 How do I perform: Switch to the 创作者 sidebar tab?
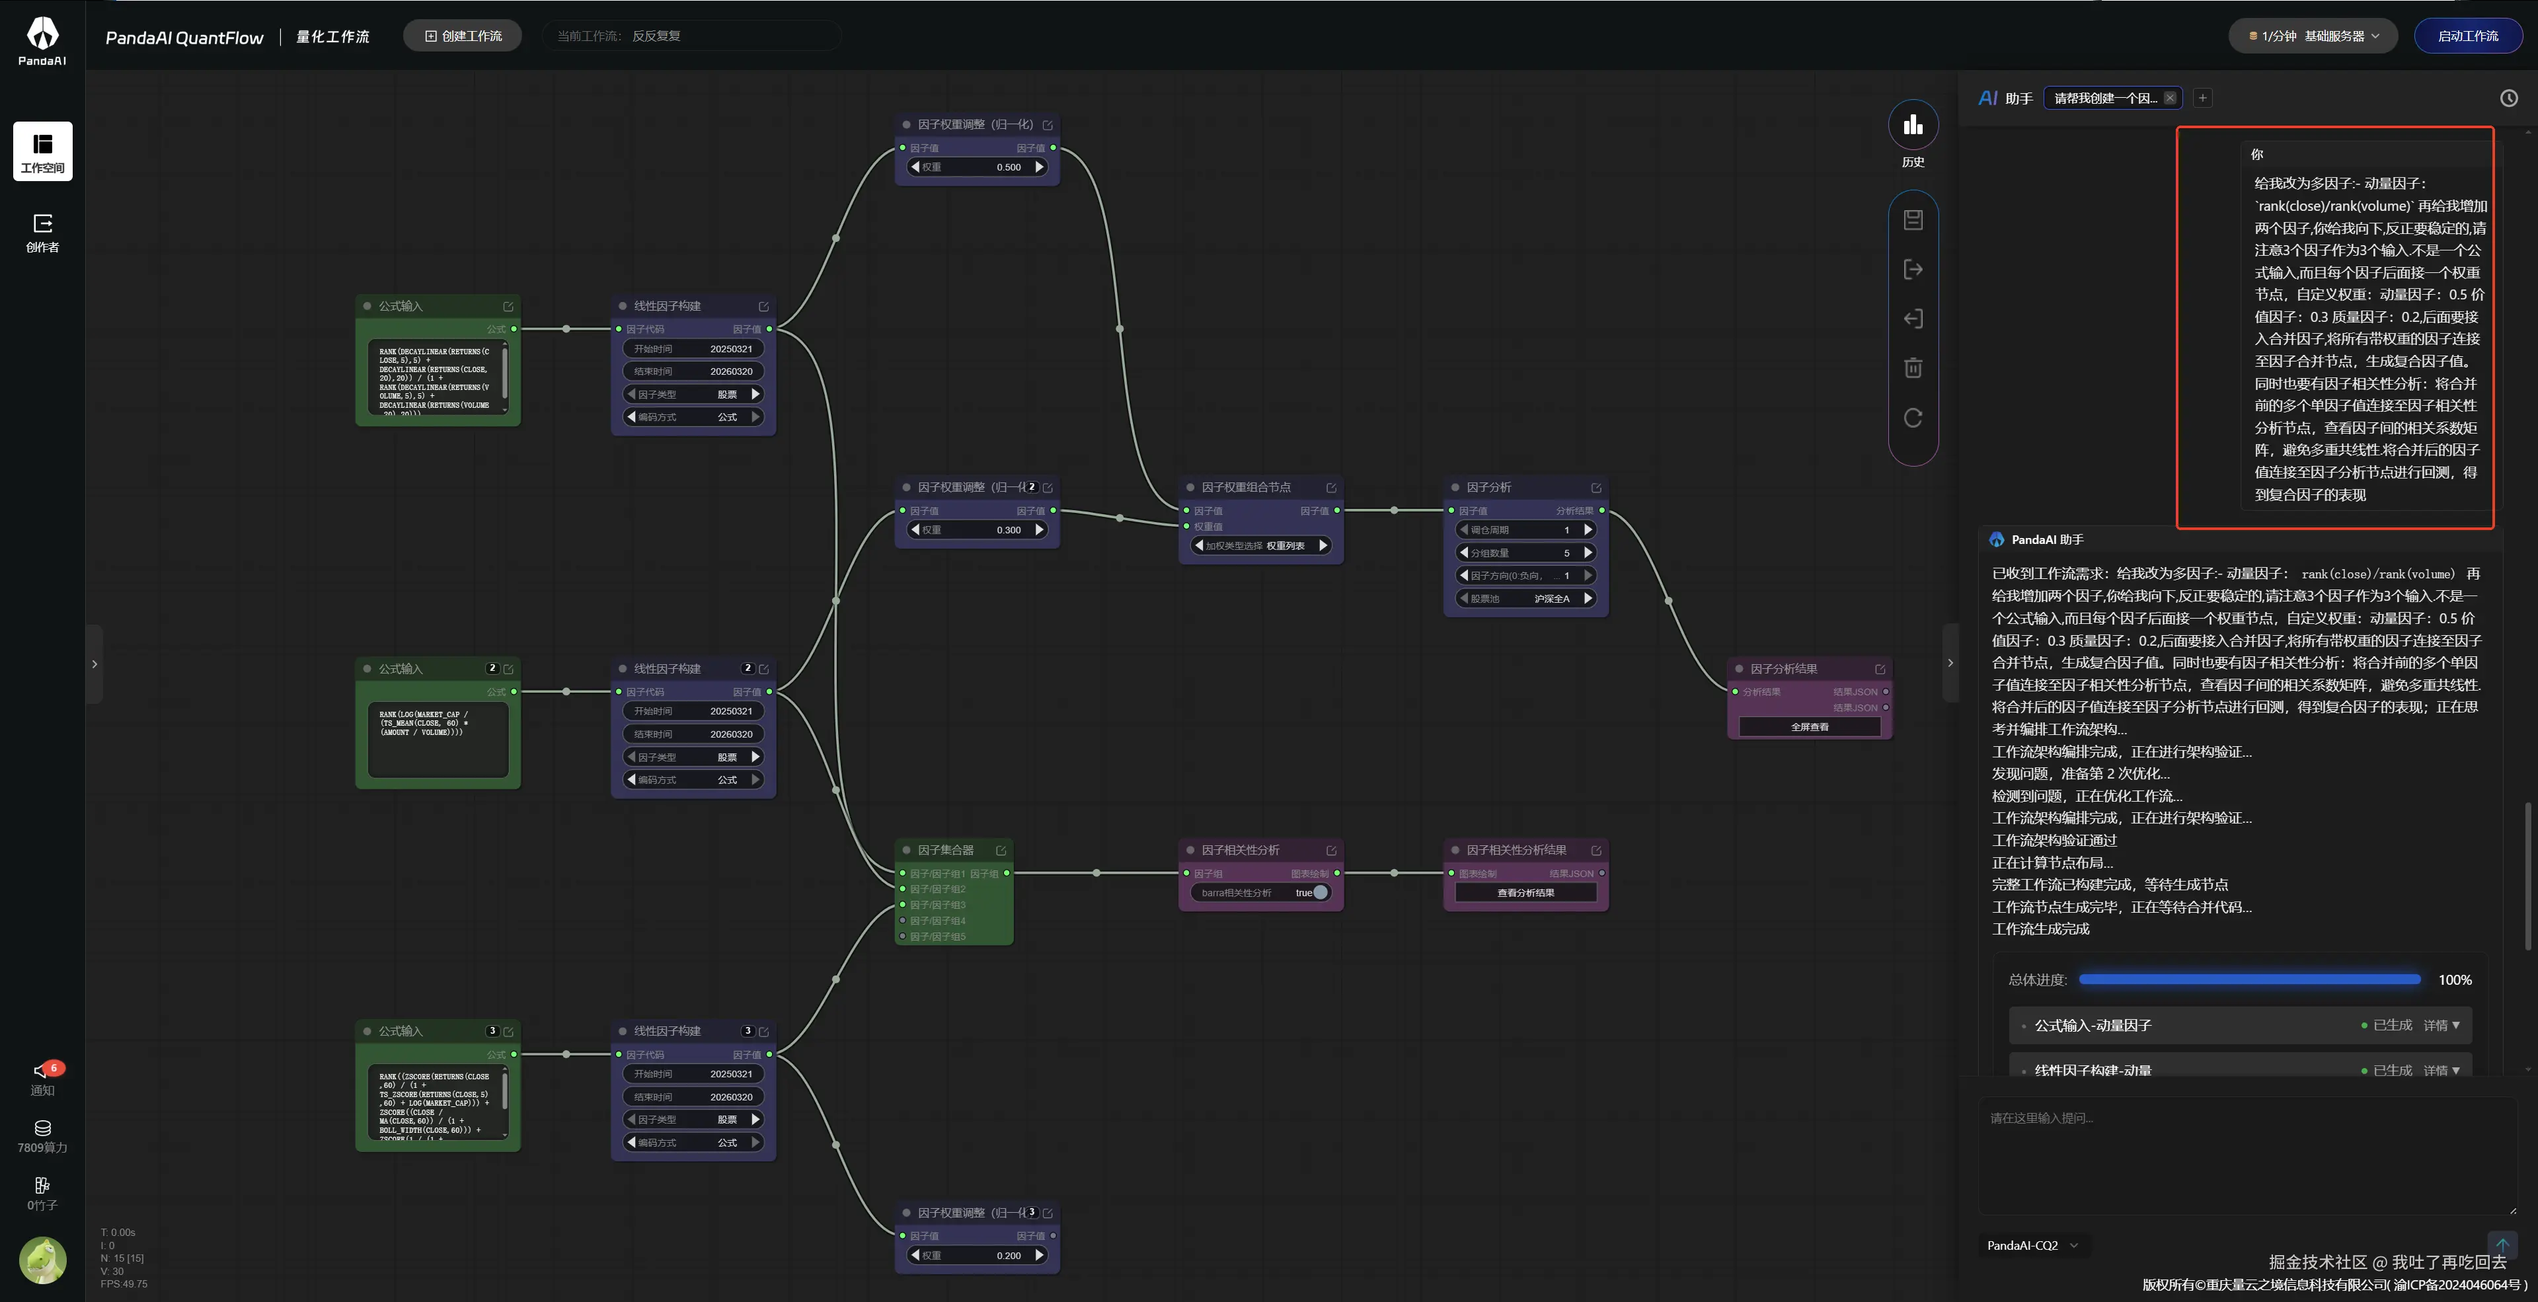[x=42, y=233]
